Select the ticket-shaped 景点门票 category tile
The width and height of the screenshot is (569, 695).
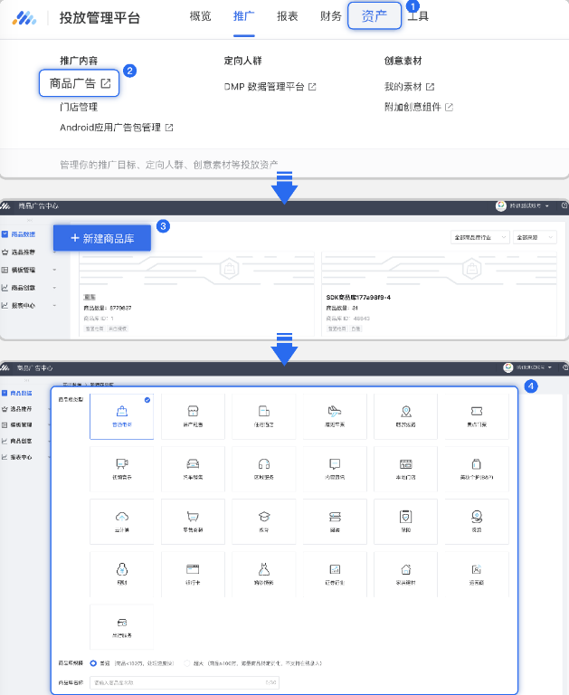tap(477, 416)
